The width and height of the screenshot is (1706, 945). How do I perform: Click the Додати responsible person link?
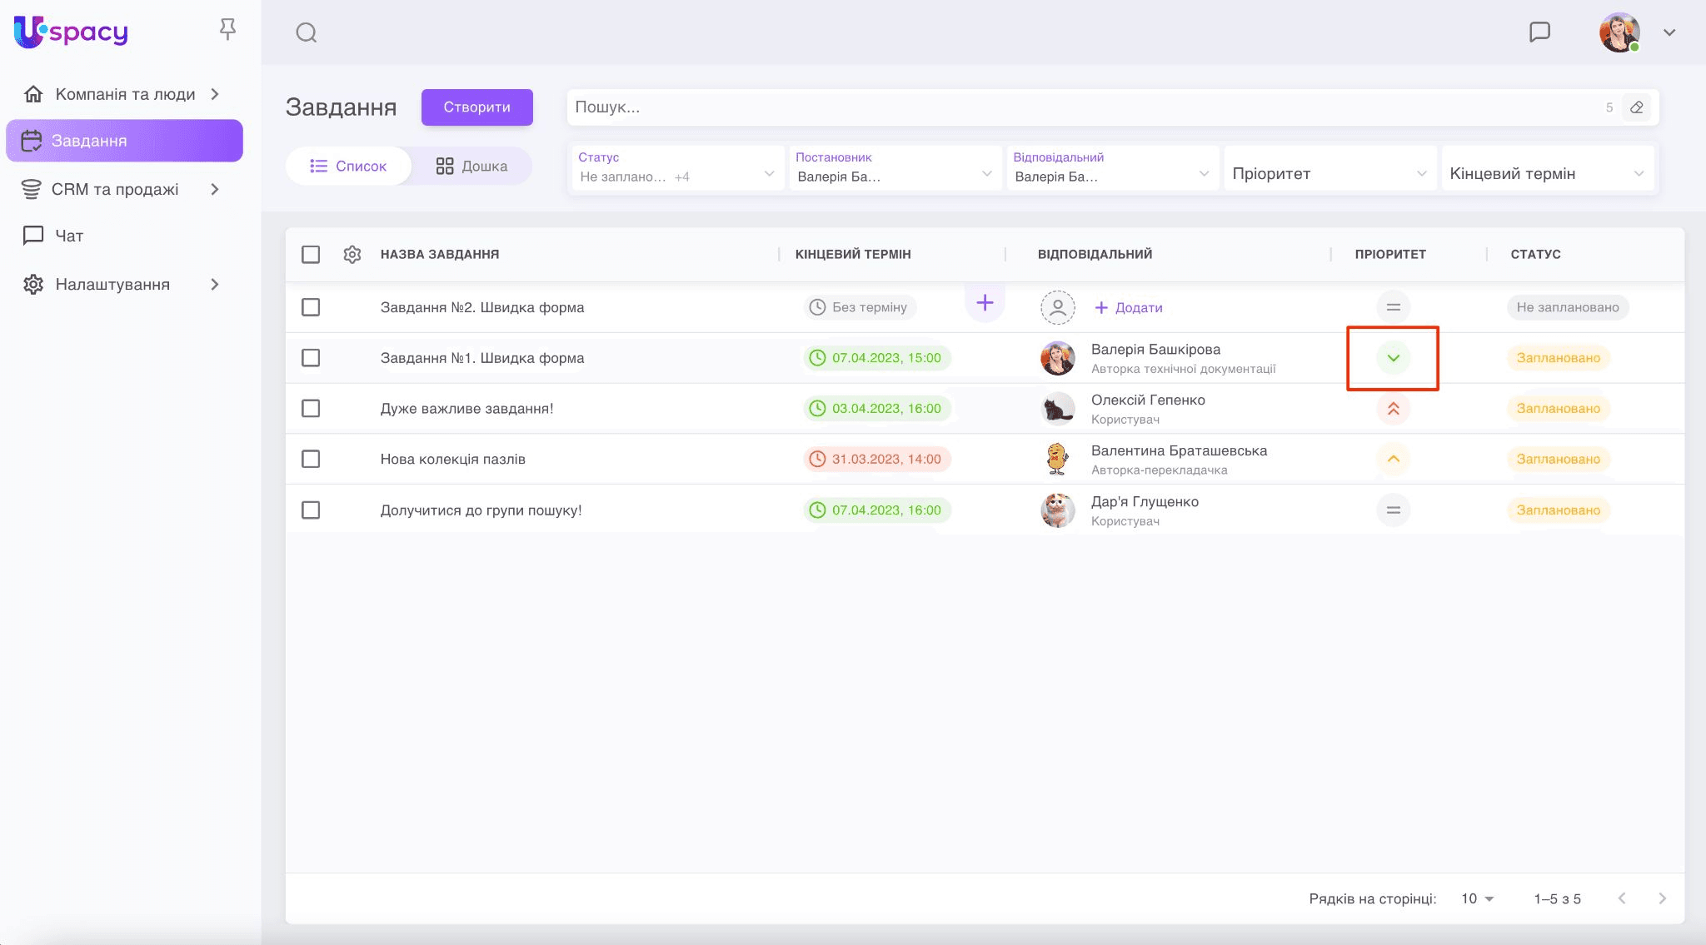pyautogui.click(x=1129, y=307)
